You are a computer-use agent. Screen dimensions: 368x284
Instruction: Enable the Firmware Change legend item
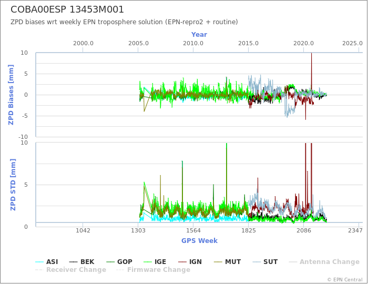click(x=153, y=270)
